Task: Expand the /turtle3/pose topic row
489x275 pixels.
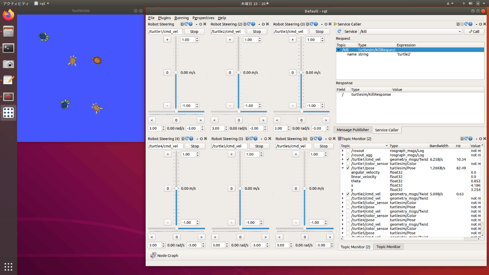Action: (343, 207)
